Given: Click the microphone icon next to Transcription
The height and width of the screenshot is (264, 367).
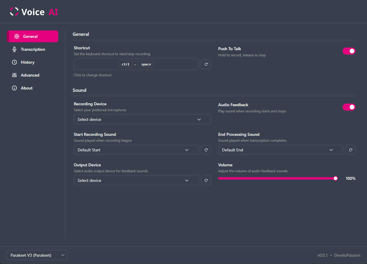Looking at the screenshot, I should [x=14, y=49].
